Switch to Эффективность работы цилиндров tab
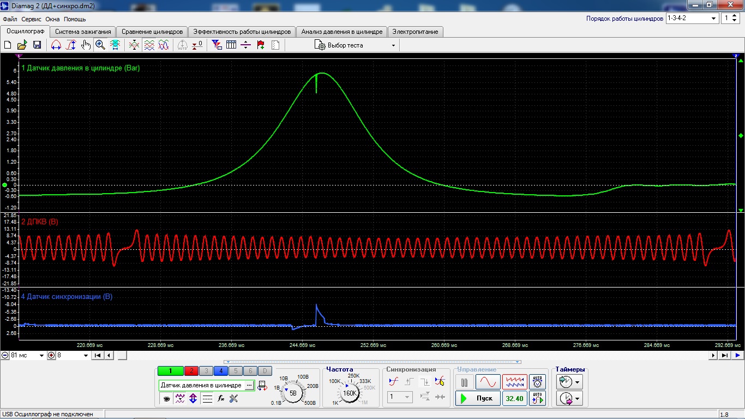The height and width of the screenshot is (419, 745). coord(242,32)
